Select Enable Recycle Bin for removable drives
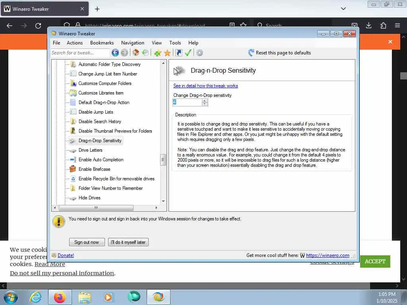The image size is (407, 305). [116, 179]
